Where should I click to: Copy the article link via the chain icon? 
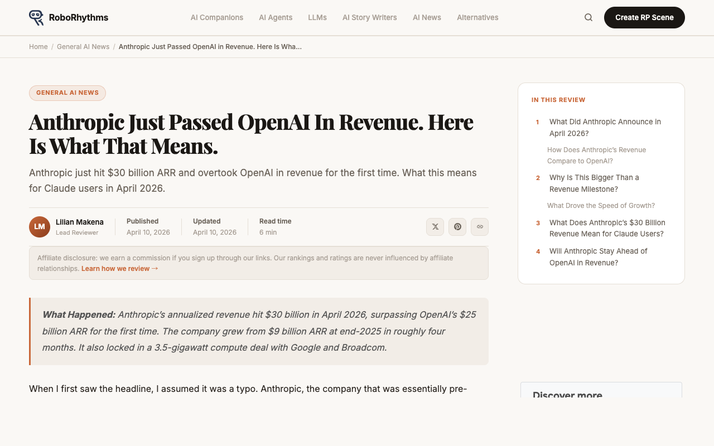pyautogui.click(x=480, y=226)
